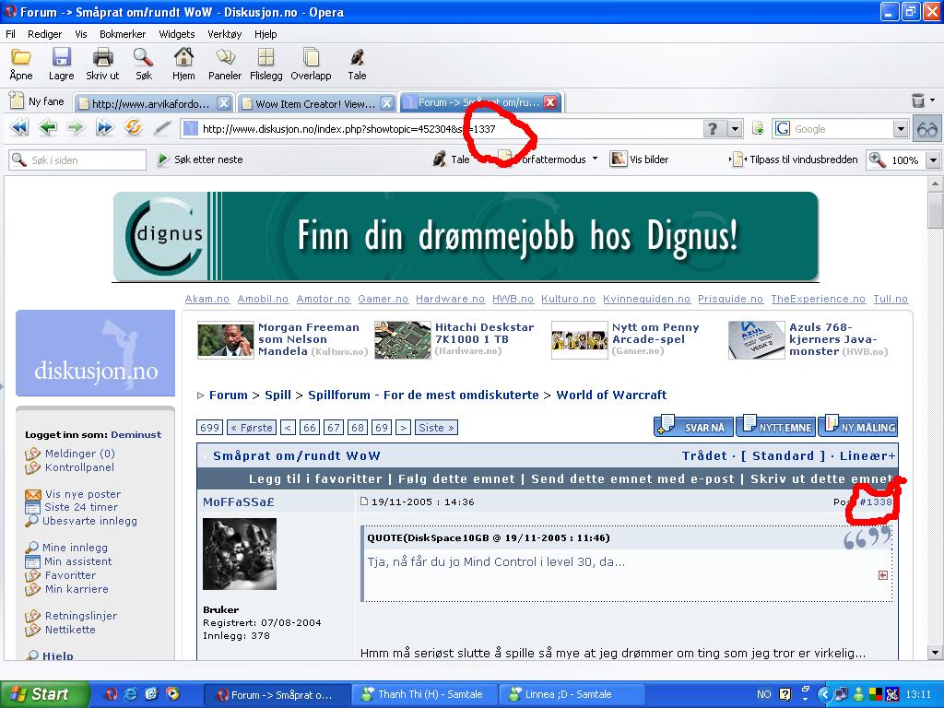Go forward with the green forward arrow
This screenshot has width=944, height=708.
point(76,127)
